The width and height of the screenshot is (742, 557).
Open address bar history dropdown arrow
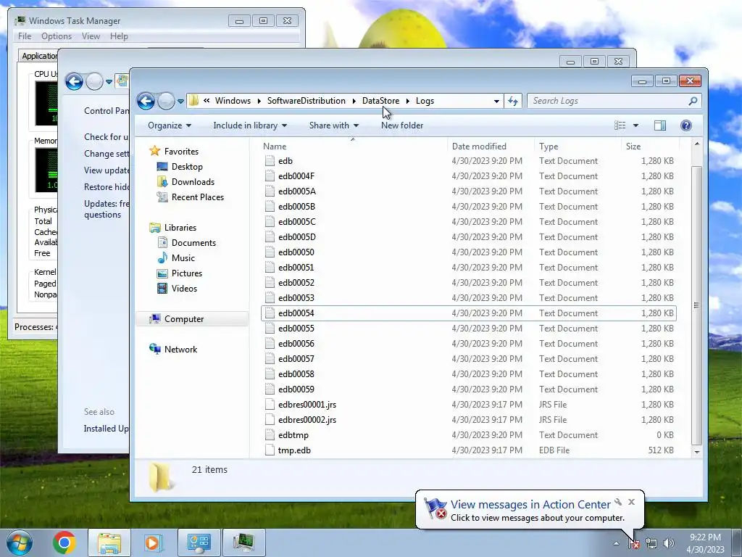496,101
